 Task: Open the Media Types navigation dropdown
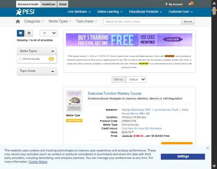(60, 21)
